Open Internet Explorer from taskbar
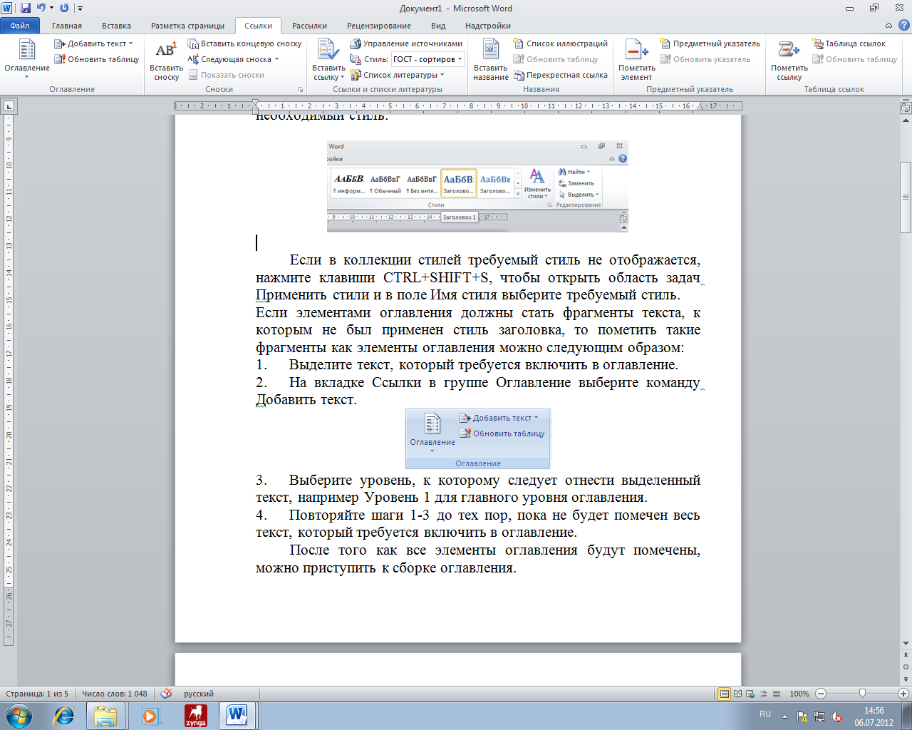912x730 pixels. [64, 716]
